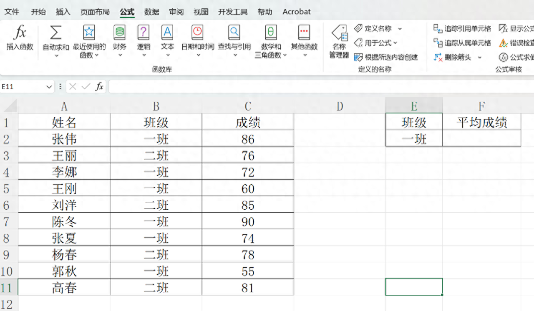This screenshot has height=311, width=534.
Task: Switch to the Insert (插入) tab
Action: pos(63,12)
